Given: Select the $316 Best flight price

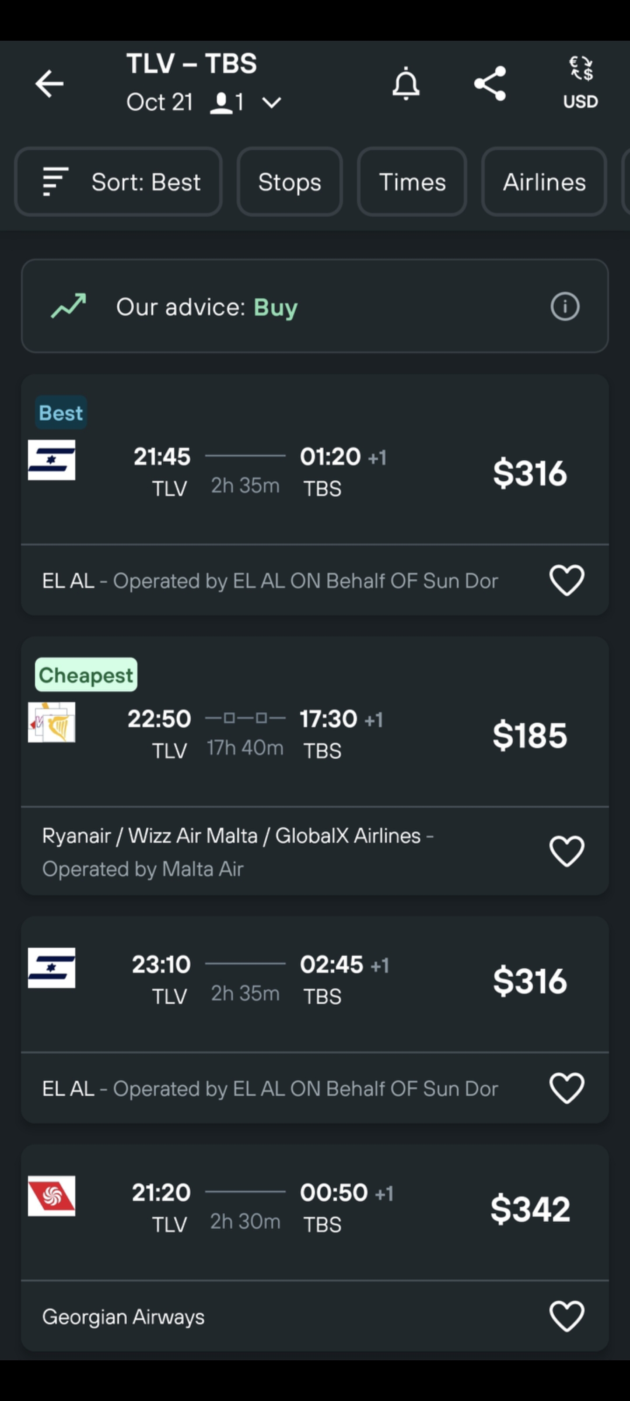Looking at the screenshot, I should [529, 473].
